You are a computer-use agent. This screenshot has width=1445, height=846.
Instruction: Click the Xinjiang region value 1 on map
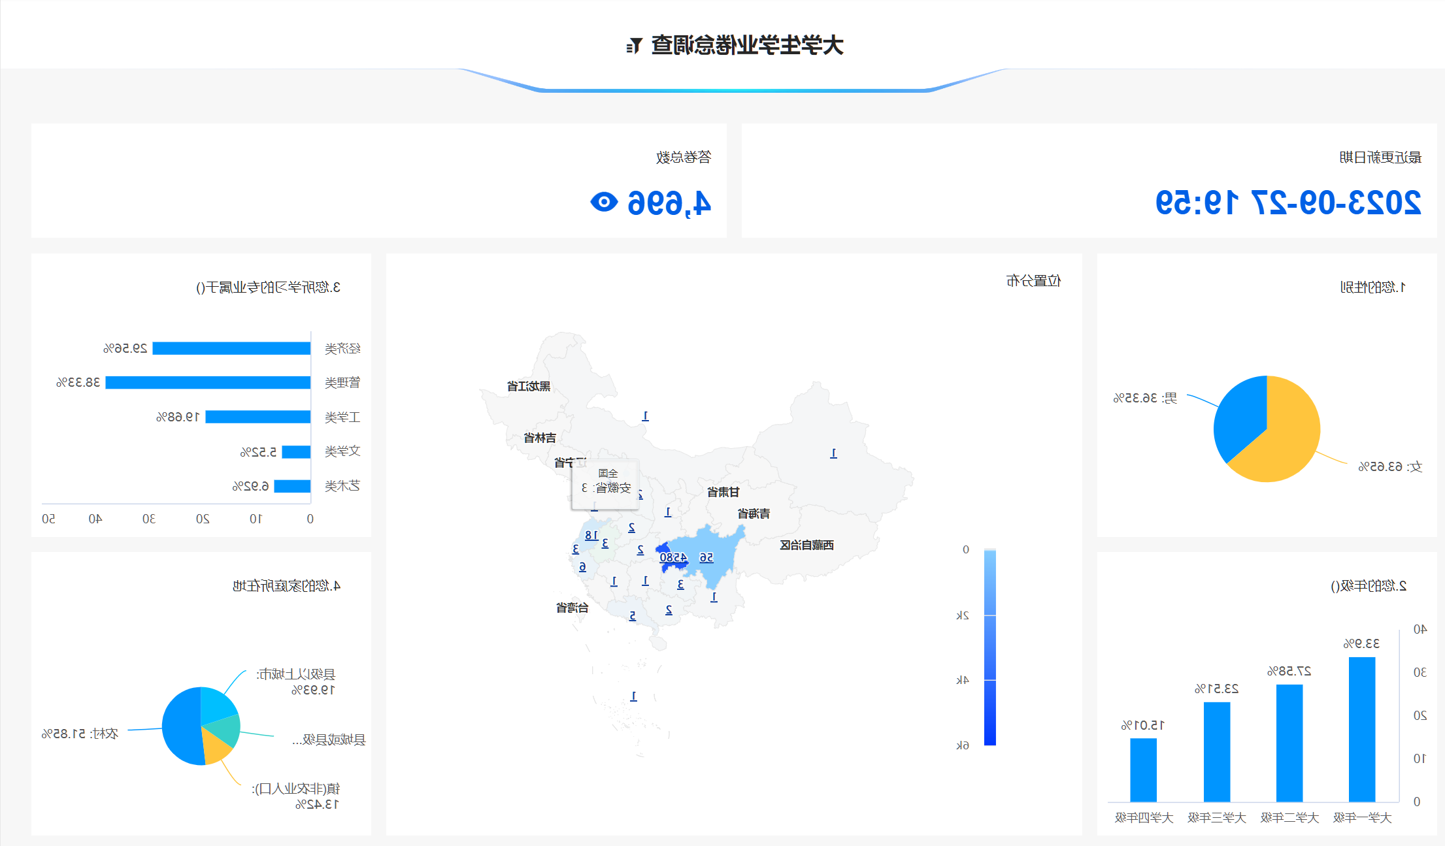(x=833, y=453)
